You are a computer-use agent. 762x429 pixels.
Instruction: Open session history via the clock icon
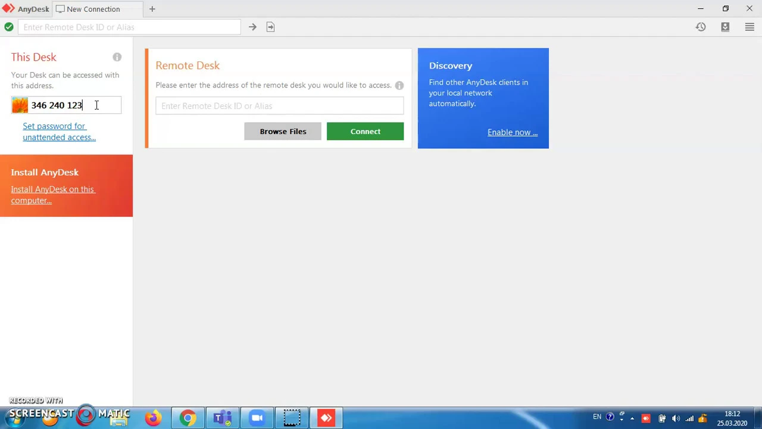click(701, 27)
